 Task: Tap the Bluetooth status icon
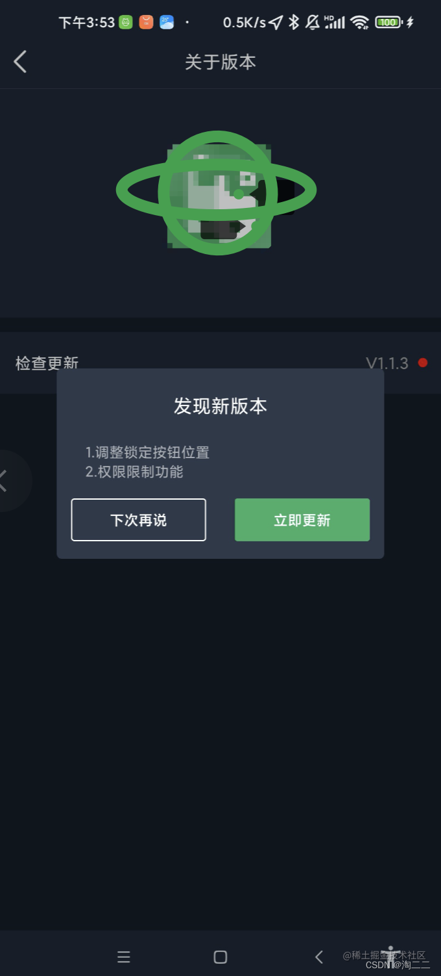tap(294, 22)
